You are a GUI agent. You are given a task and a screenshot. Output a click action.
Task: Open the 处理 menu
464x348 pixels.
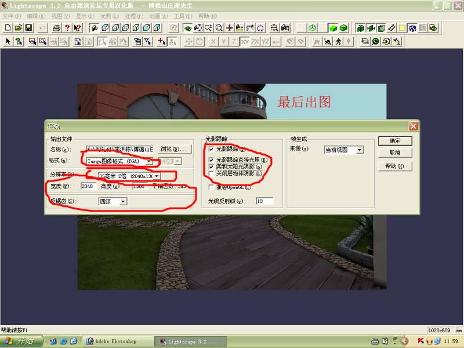coord(134,16)
